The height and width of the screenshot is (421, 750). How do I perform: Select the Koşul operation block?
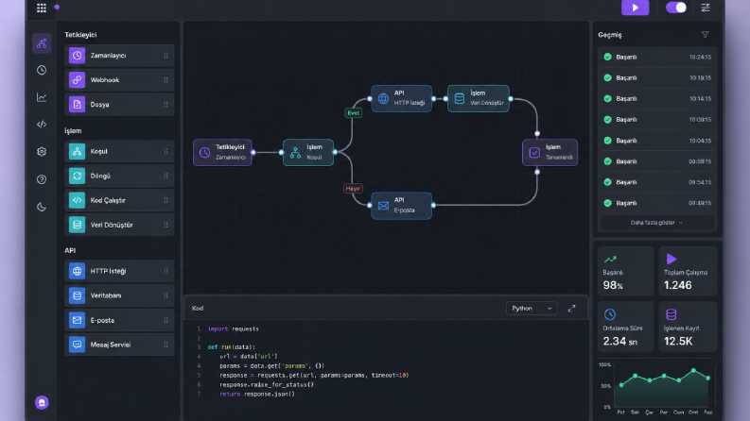pos(119,151)
